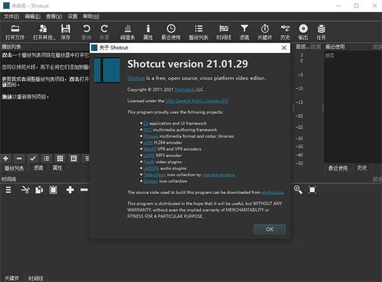Open the MLT link in the project list
Screen dimensions: 382x282
tap(148, 130)
